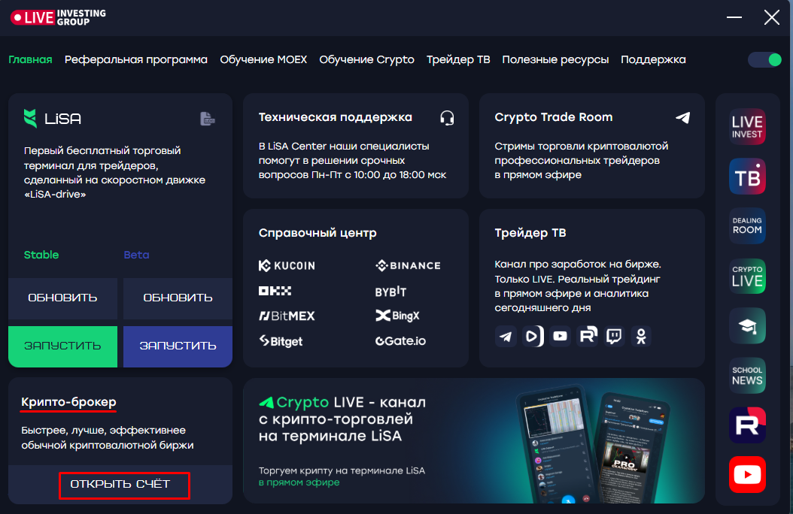
Task: Click the в прямом эфире green link
Action: (299, 482)
